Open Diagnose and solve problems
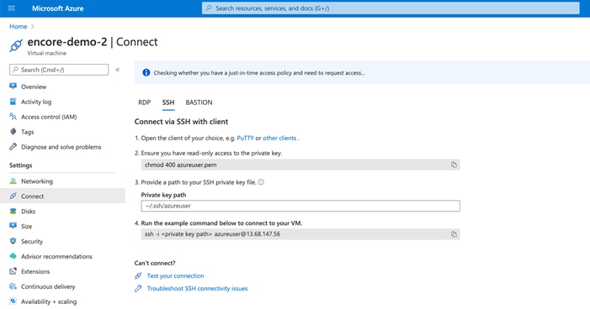 coord(61,147)
